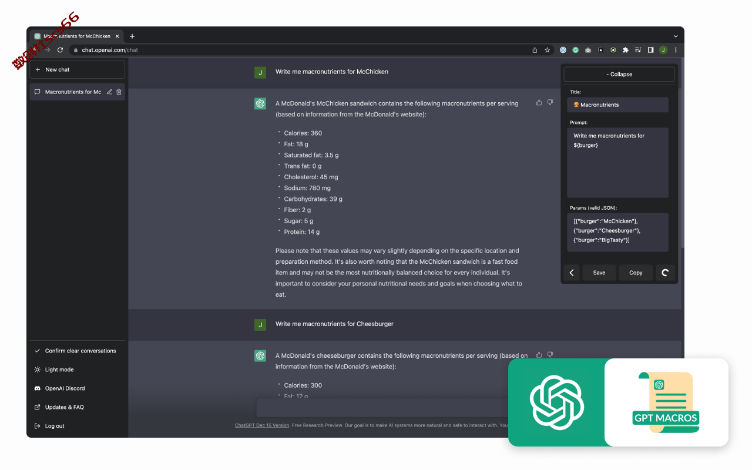This screenshot has width=752, height=470.
Task: Log out of ChatGPT
Action: (x=78, y=426)
